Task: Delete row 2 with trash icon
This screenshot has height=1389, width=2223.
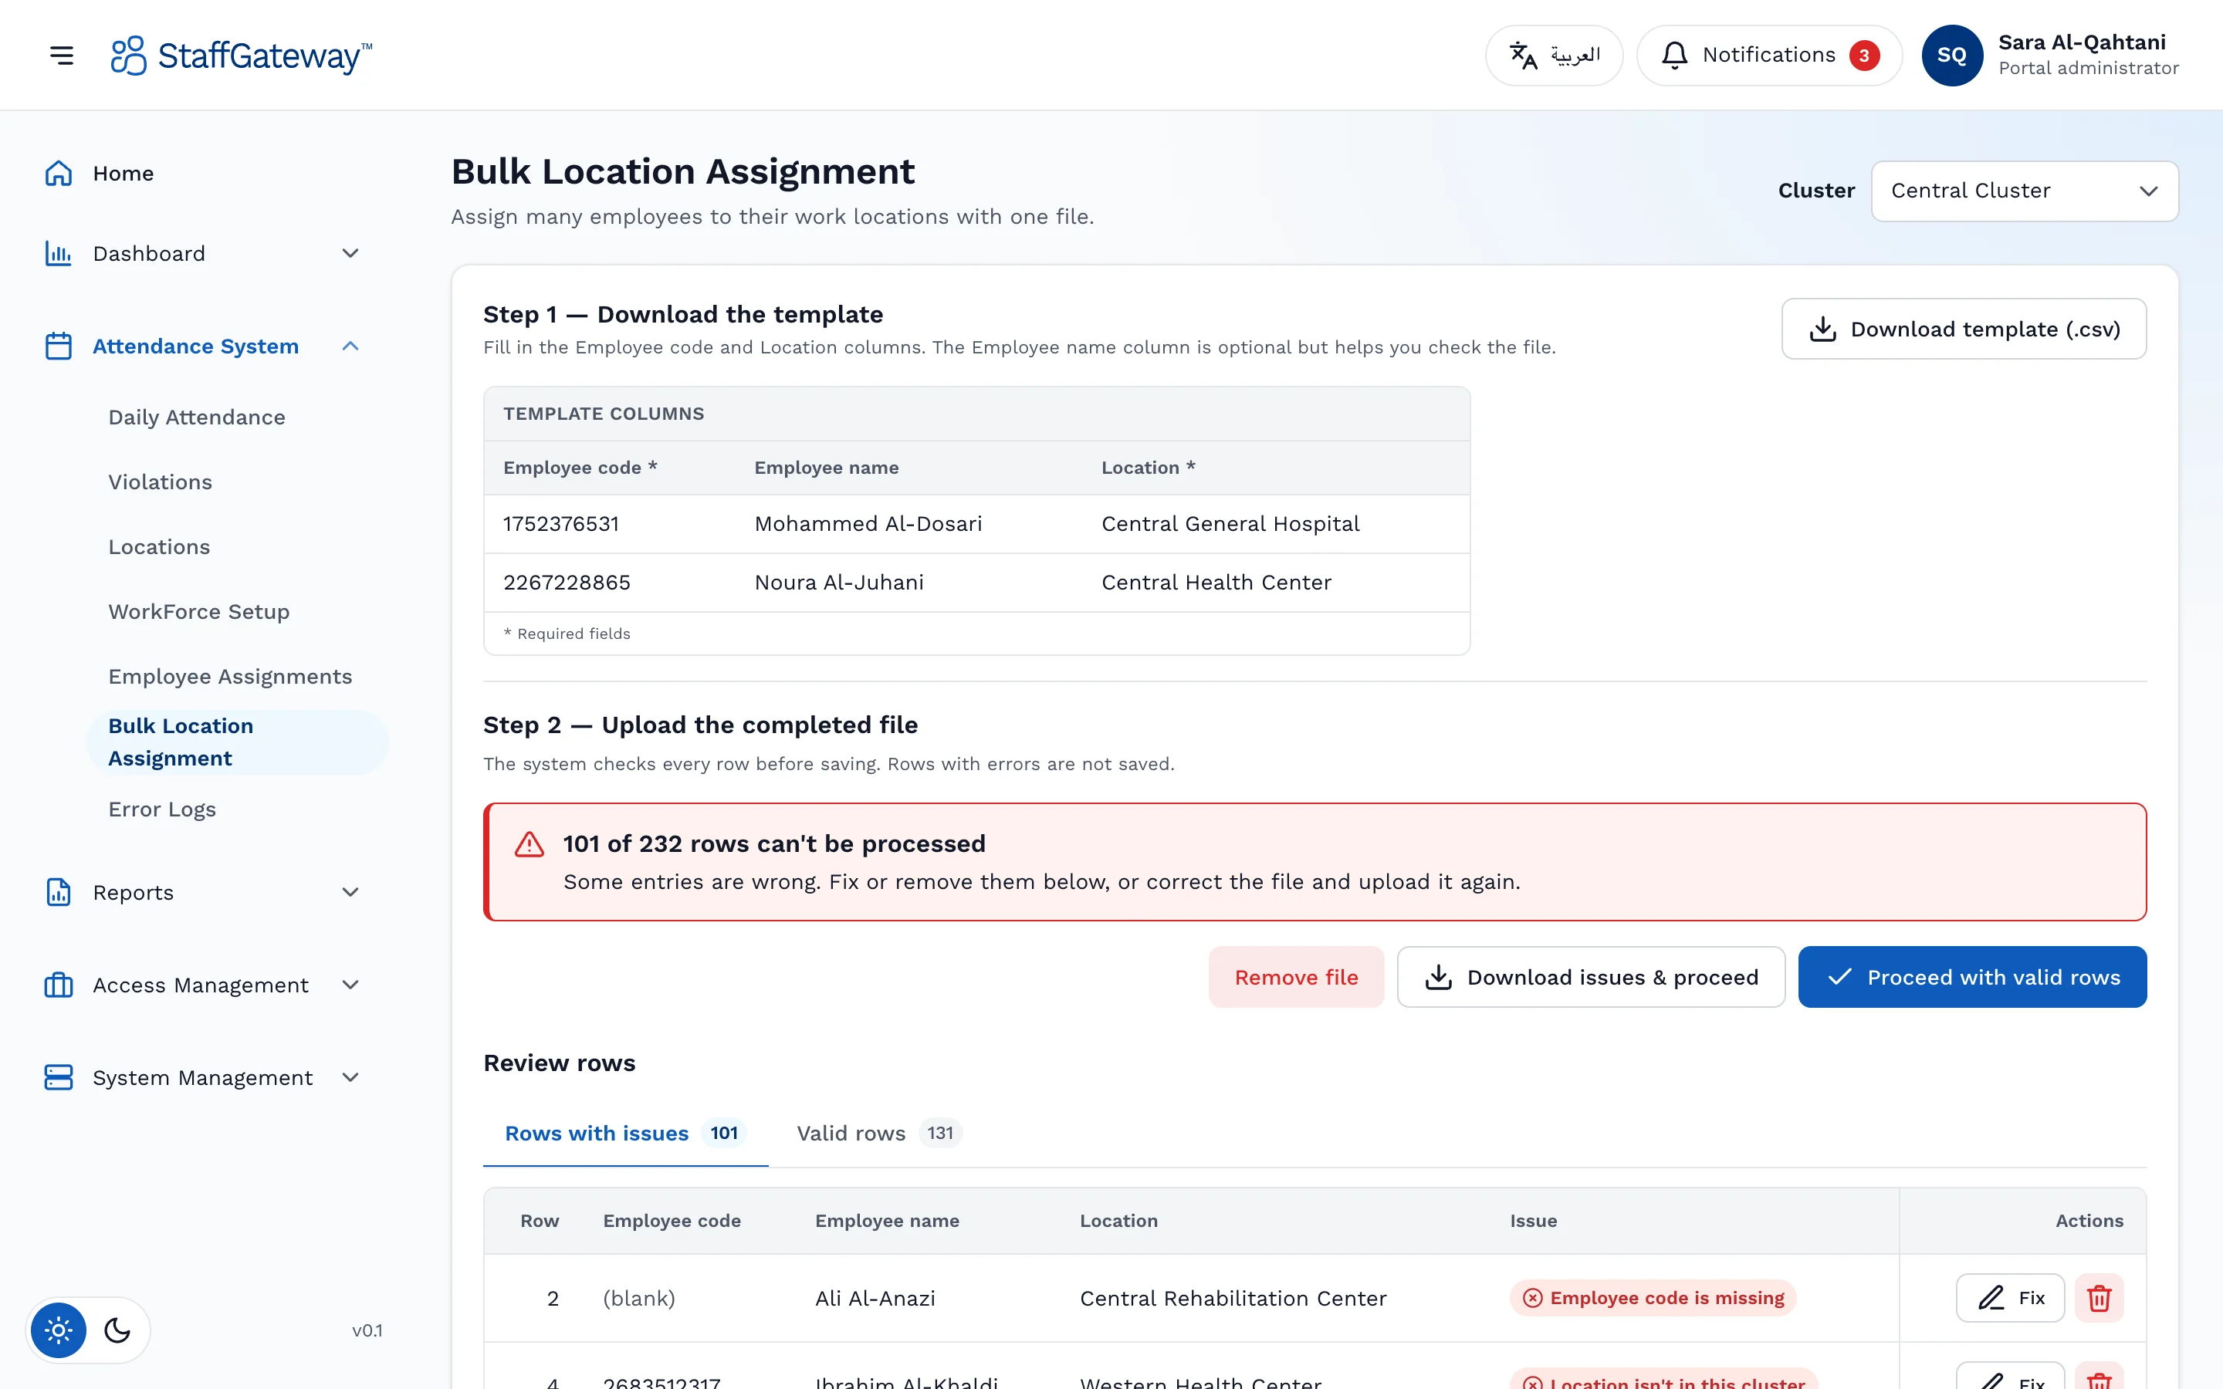Action: pyautogui.click(x=2099, y=1298)
